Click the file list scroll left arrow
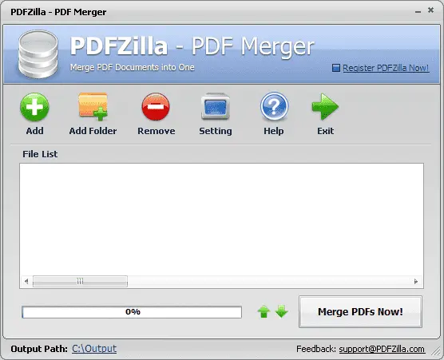The image size is (444, 360). pyautogui.click(x=26, y=281)
